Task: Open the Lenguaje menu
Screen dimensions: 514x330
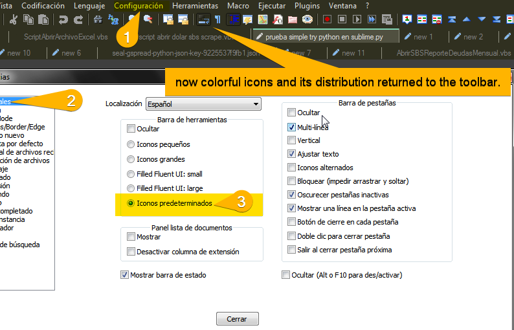Action: tap(89, 6)
